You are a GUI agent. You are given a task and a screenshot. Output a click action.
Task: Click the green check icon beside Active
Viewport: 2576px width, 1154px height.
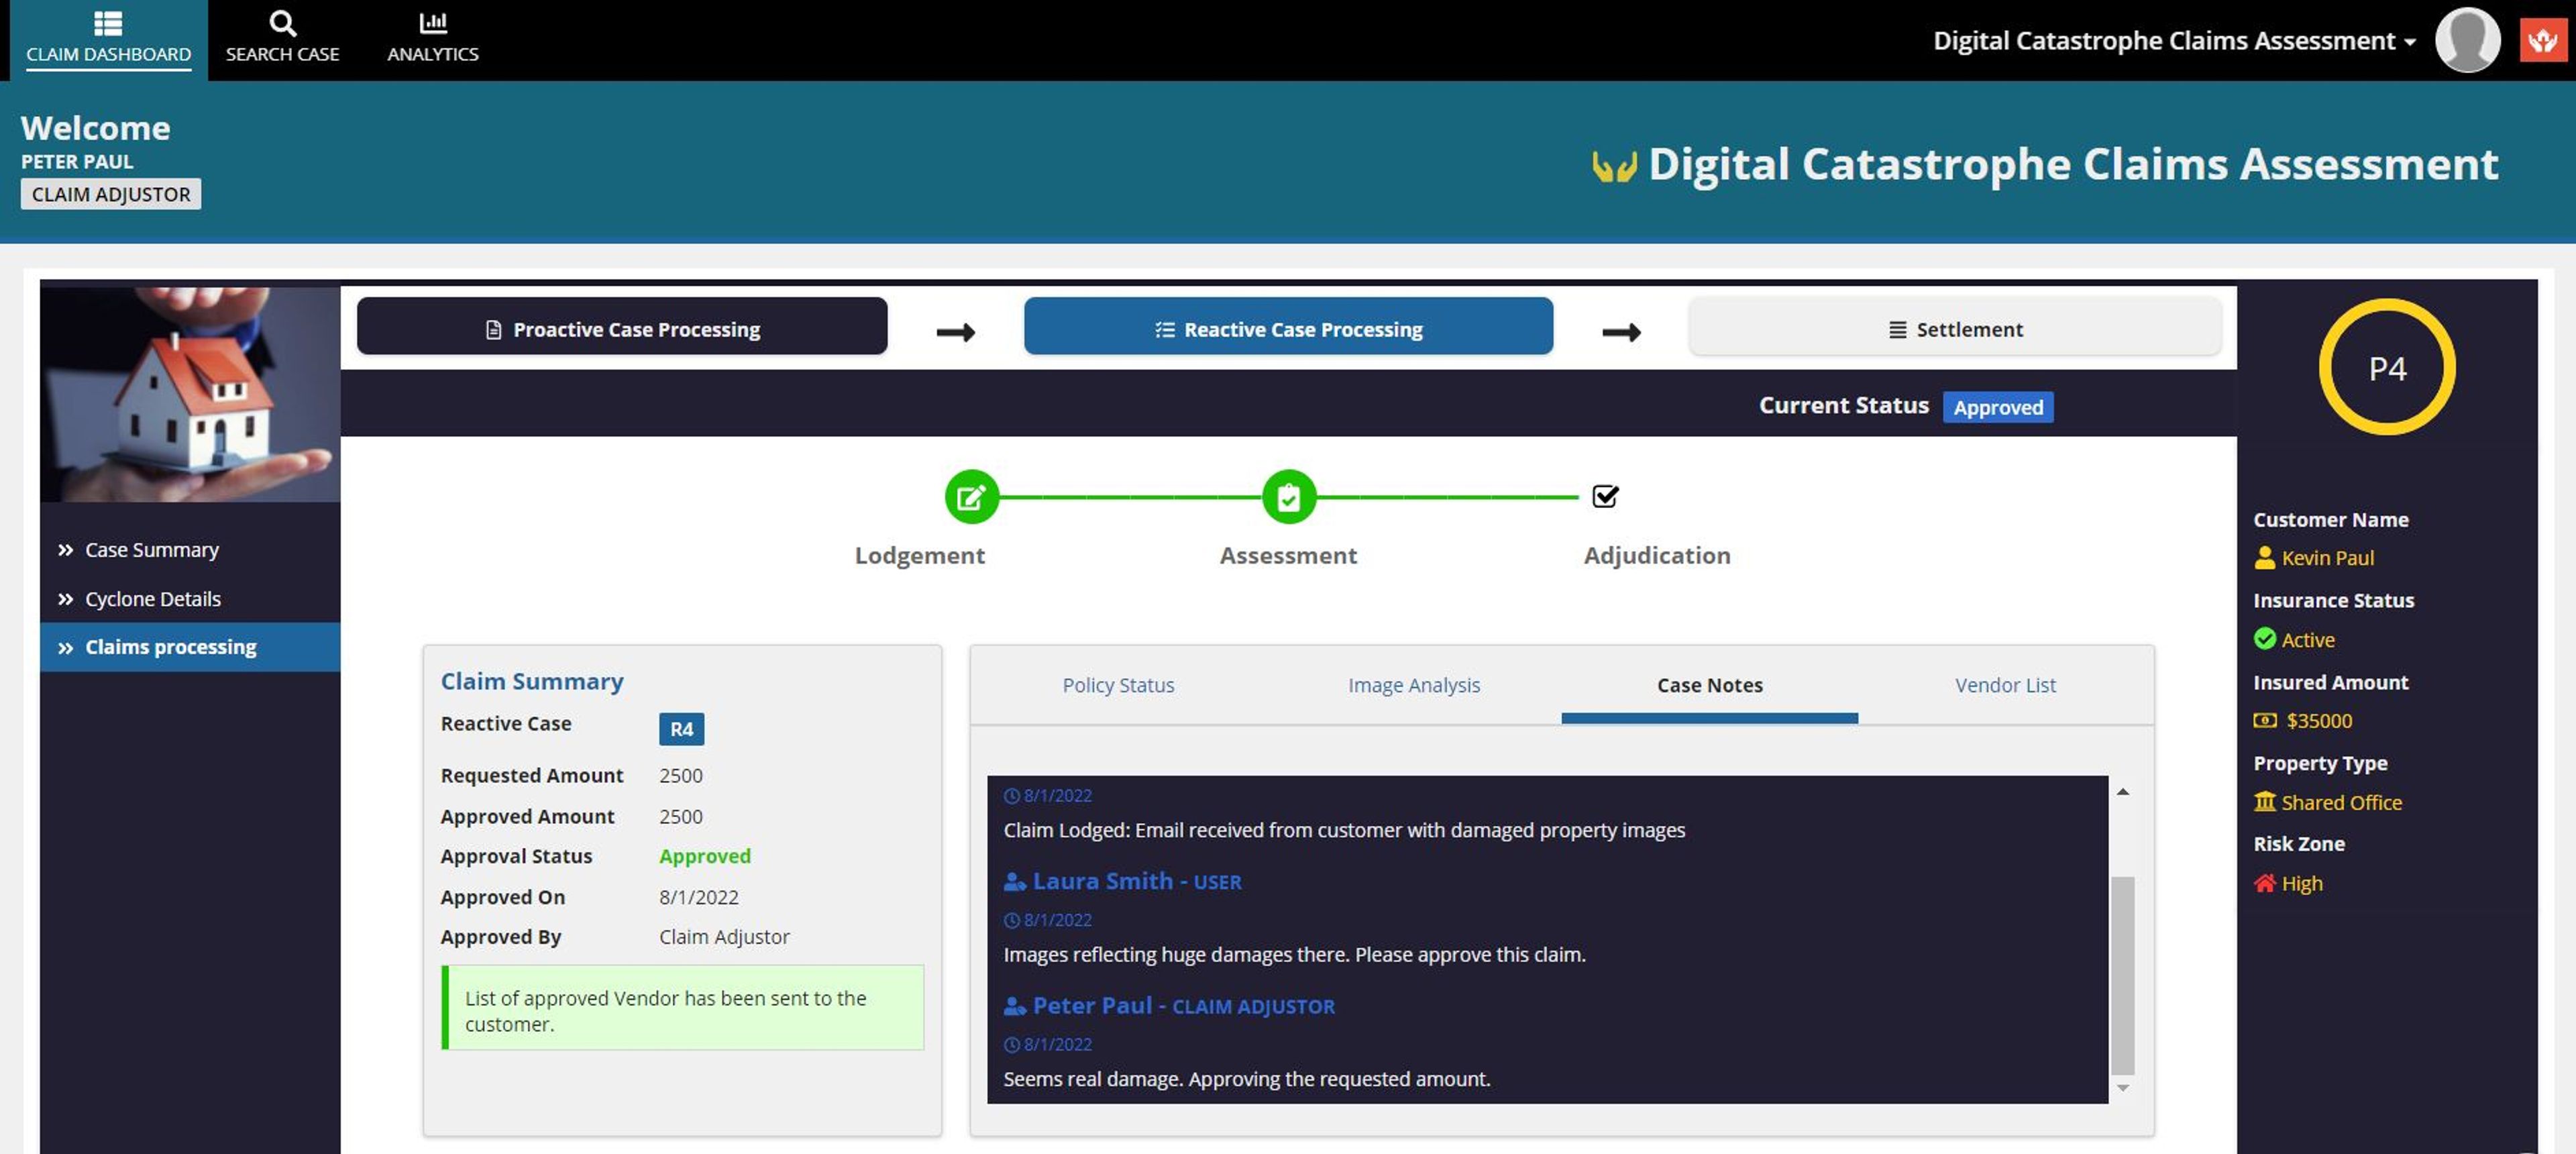coord(2264,639)
